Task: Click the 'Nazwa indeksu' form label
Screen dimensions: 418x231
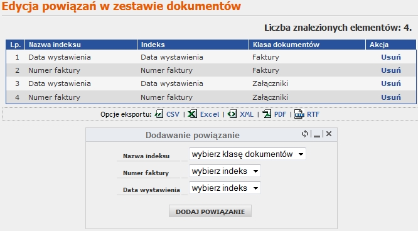Action: point(146,156)
